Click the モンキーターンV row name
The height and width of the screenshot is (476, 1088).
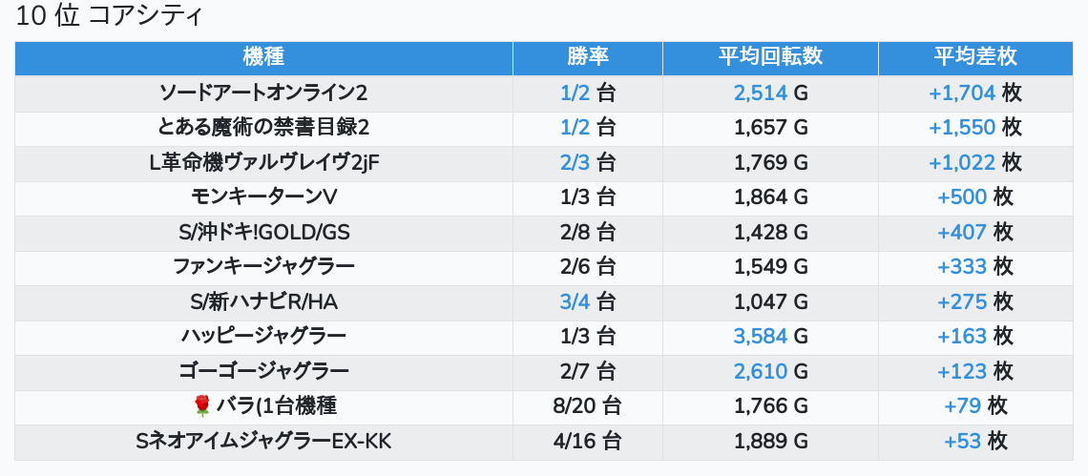tap(263, 197)
